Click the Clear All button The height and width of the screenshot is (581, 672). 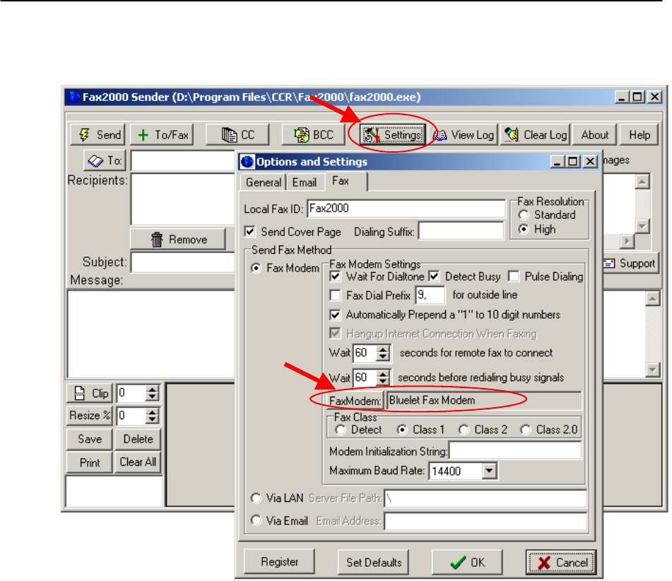click(x=138, y=462)
